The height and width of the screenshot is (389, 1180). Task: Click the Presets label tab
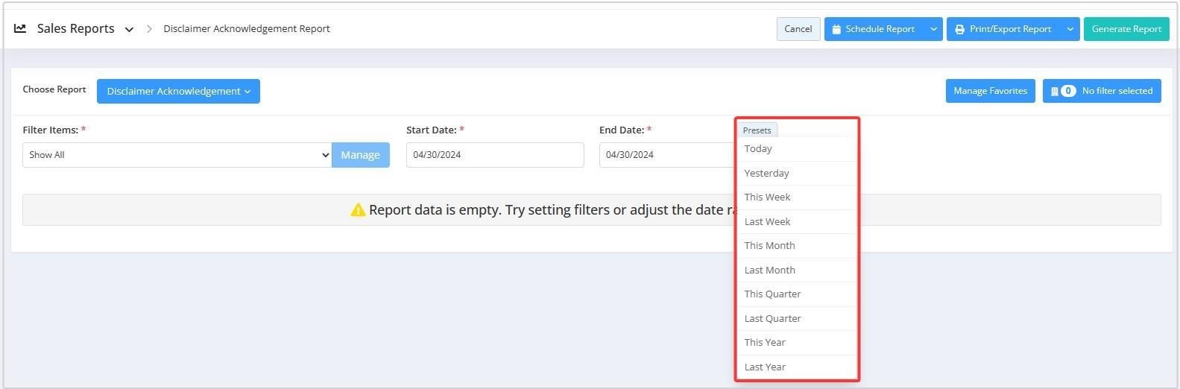757,130
